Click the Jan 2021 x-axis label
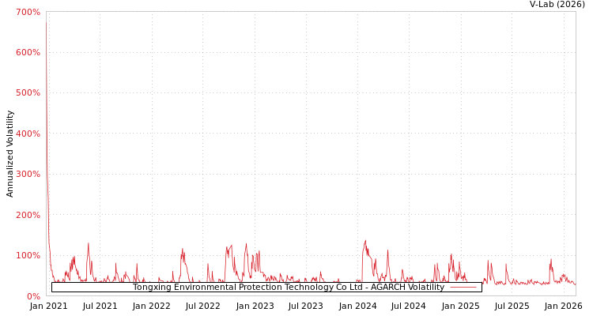Image resolution: width=593 pixels, height=316 pixels. click(48, 307)
